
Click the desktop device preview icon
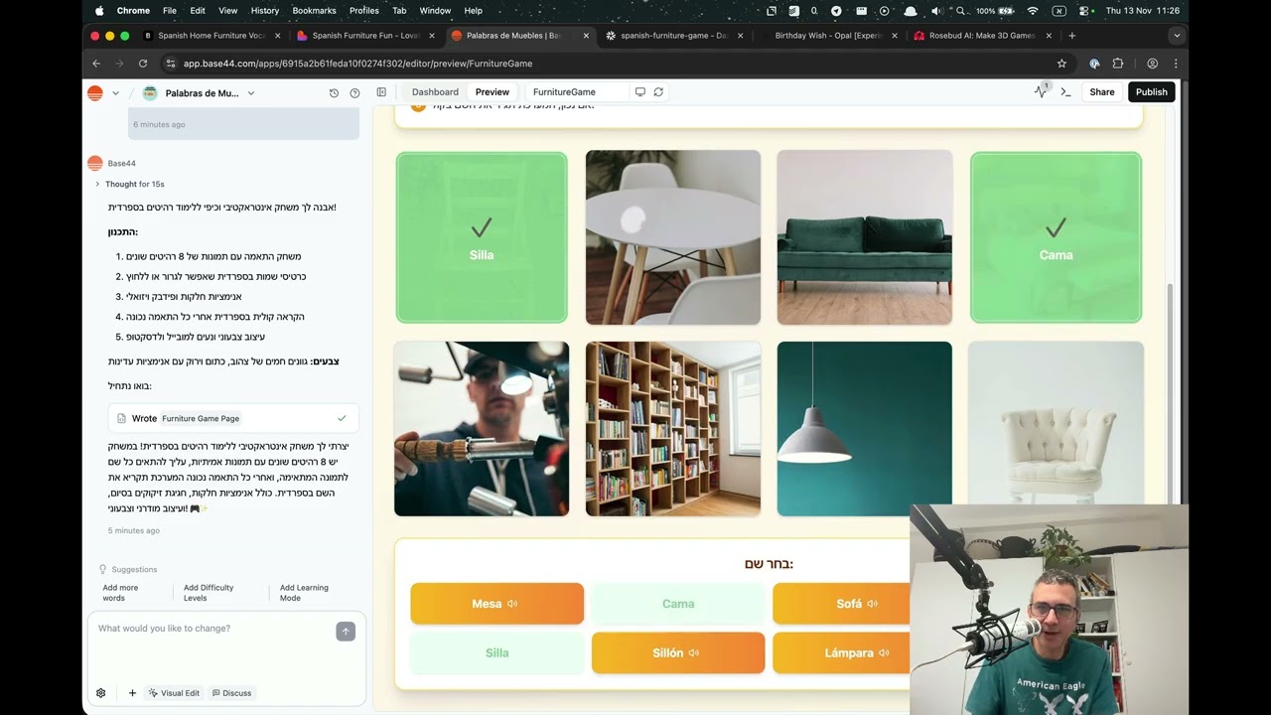(640, 92)
